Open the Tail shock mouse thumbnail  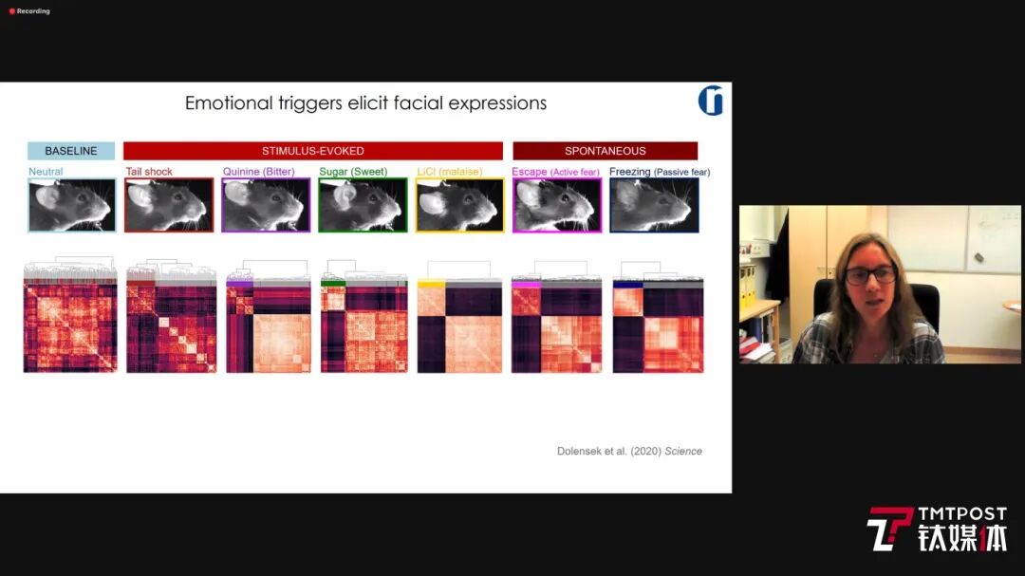tap(169, 205)
